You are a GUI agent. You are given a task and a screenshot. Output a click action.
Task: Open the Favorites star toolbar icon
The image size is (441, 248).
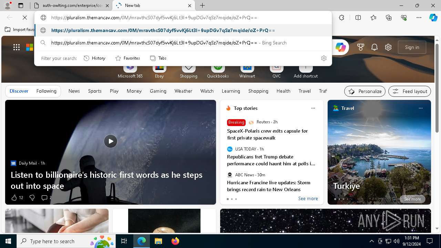coord(373,18)
